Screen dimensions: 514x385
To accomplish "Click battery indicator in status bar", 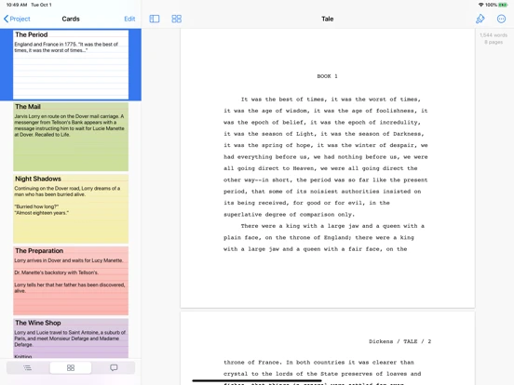I will pos(503,5).
